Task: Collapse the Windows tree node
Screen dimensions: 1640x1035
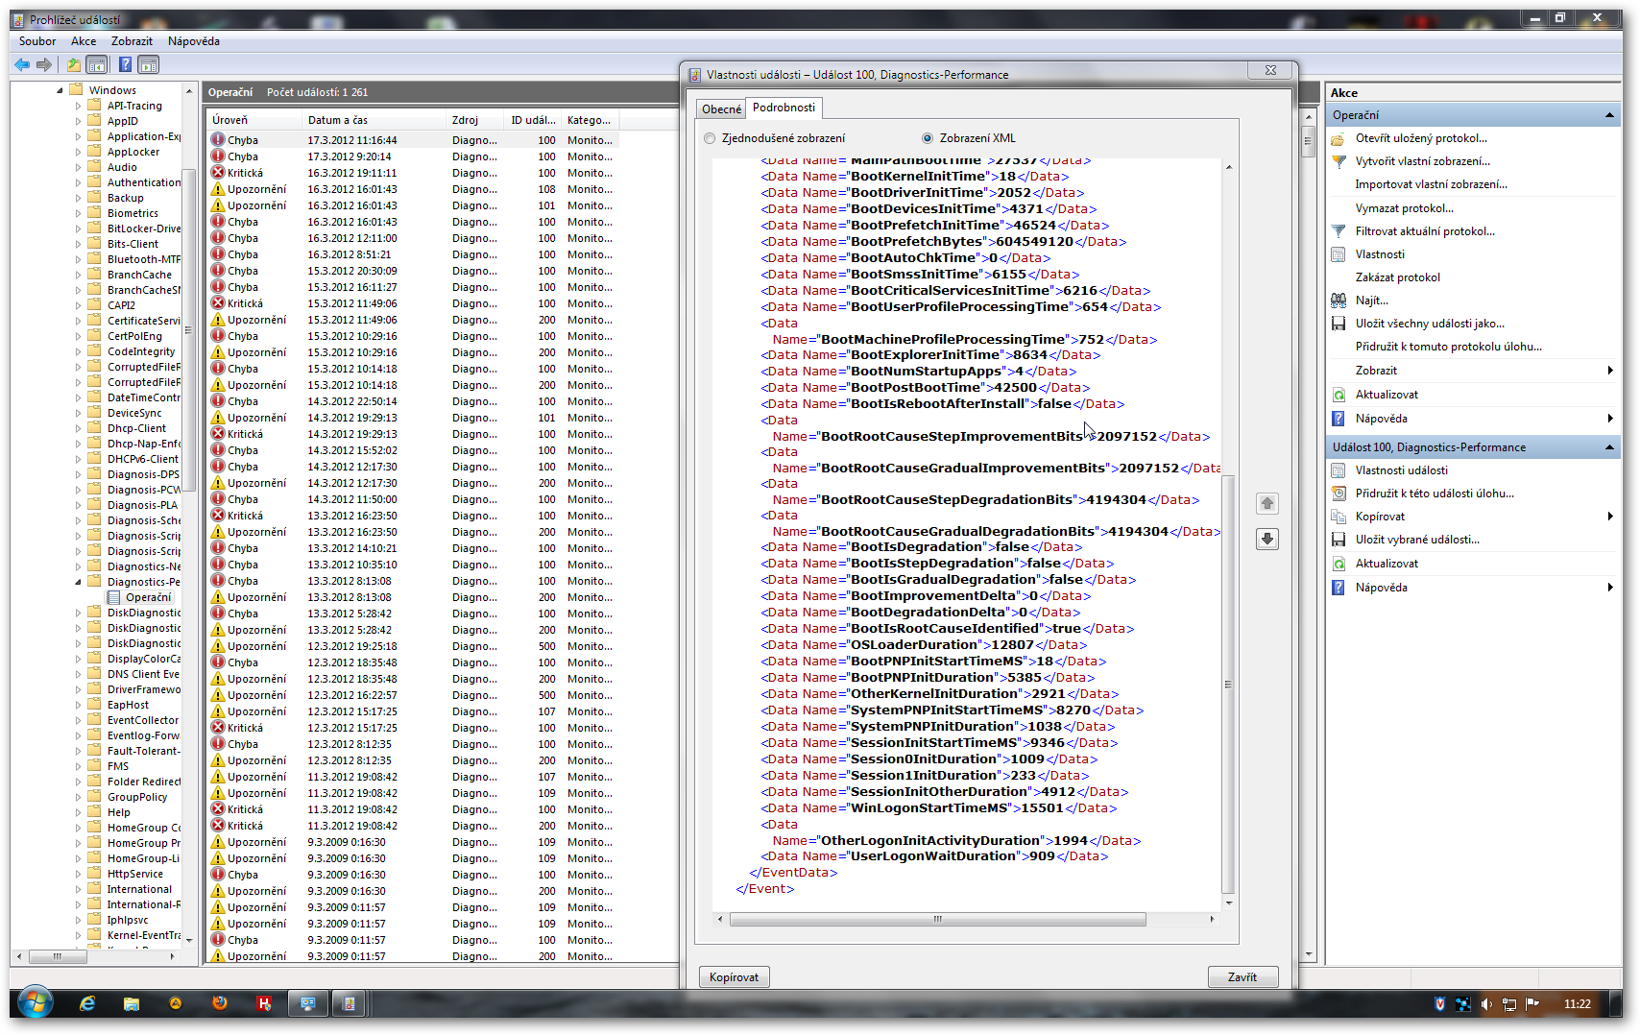Action: click(x=60, y=90)
